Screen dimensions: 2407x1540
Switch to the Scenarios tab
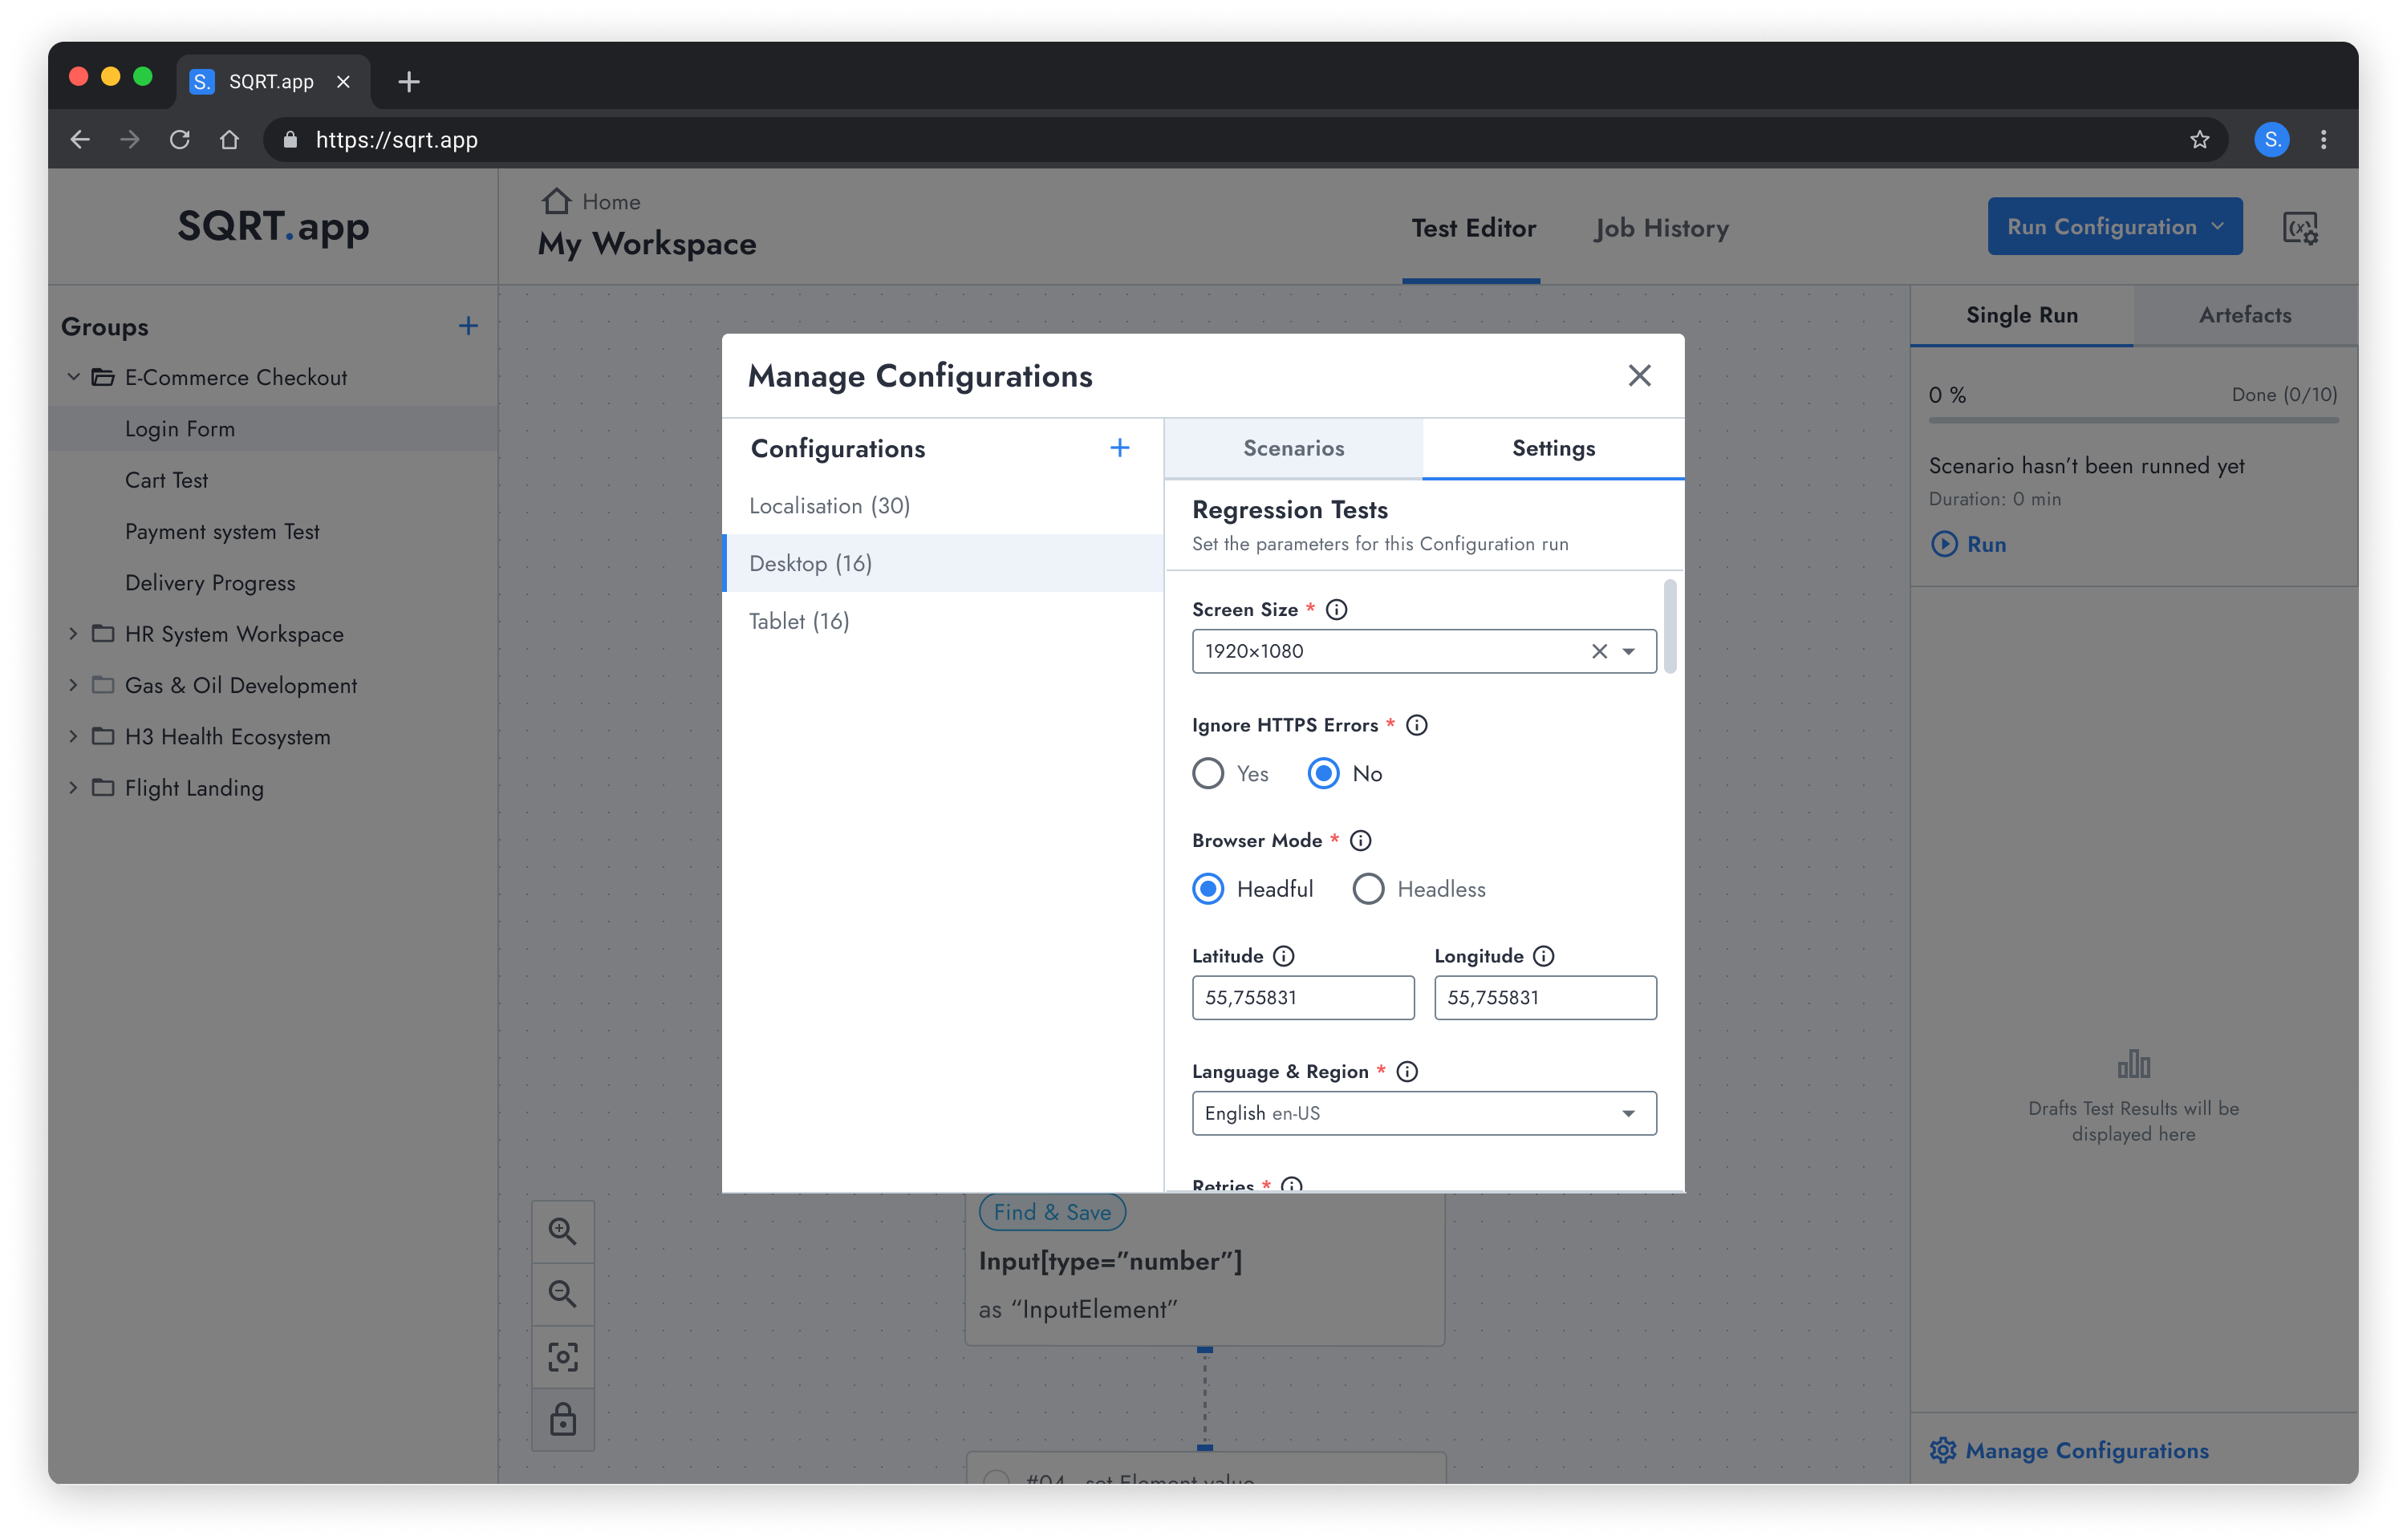pyautogui.click(x=1293, y=449)
